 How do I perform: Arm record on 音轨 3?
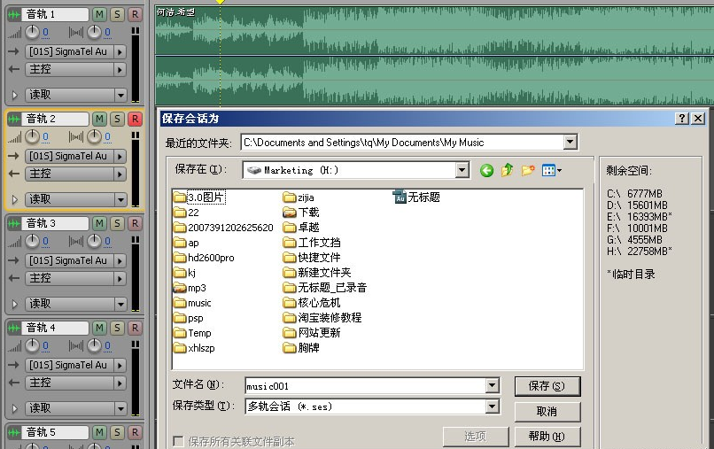pyautogui.click(x=135, y=223)
